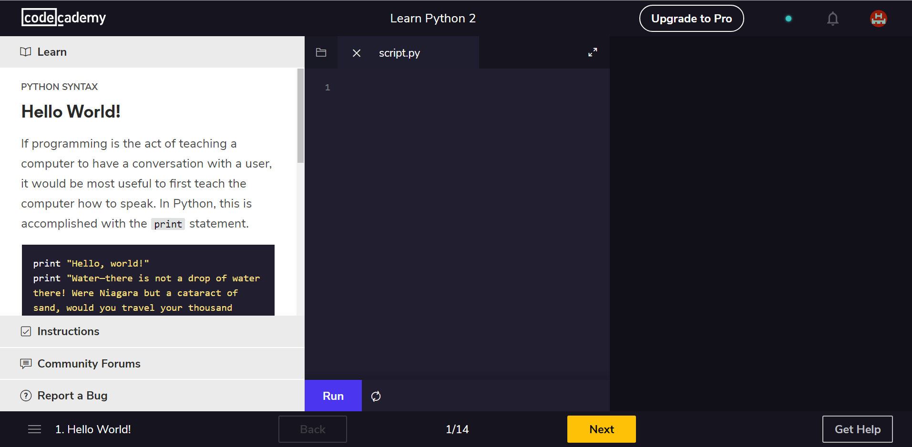
Task: Click the Learn book icon
Action: (x=26, y=52)
